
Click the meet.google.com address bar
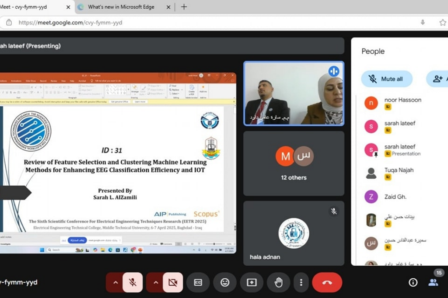(x=175, y=22)
